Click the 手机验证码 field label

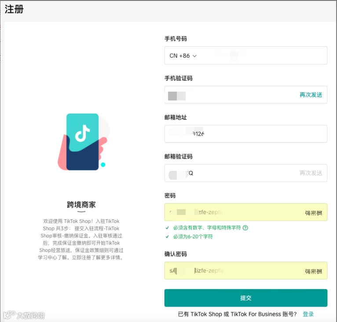[x=178, y=78]
